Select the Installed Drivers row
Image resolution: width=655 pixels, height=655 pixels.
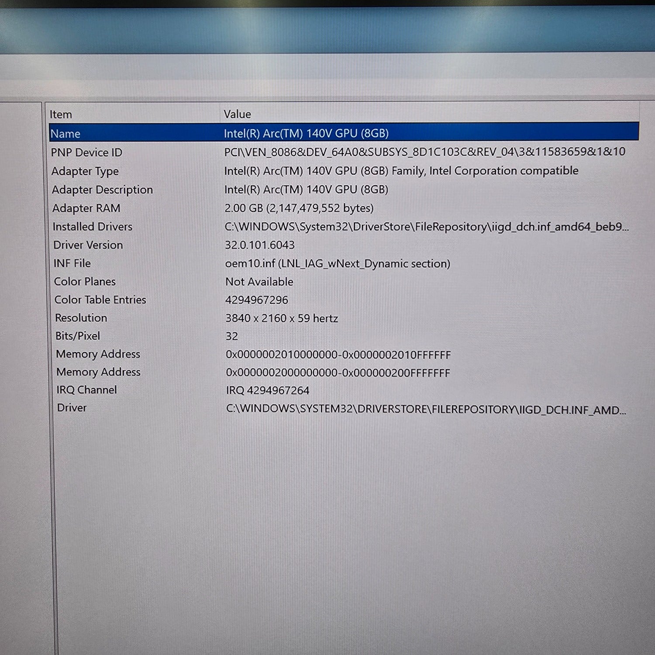point(92,227)
